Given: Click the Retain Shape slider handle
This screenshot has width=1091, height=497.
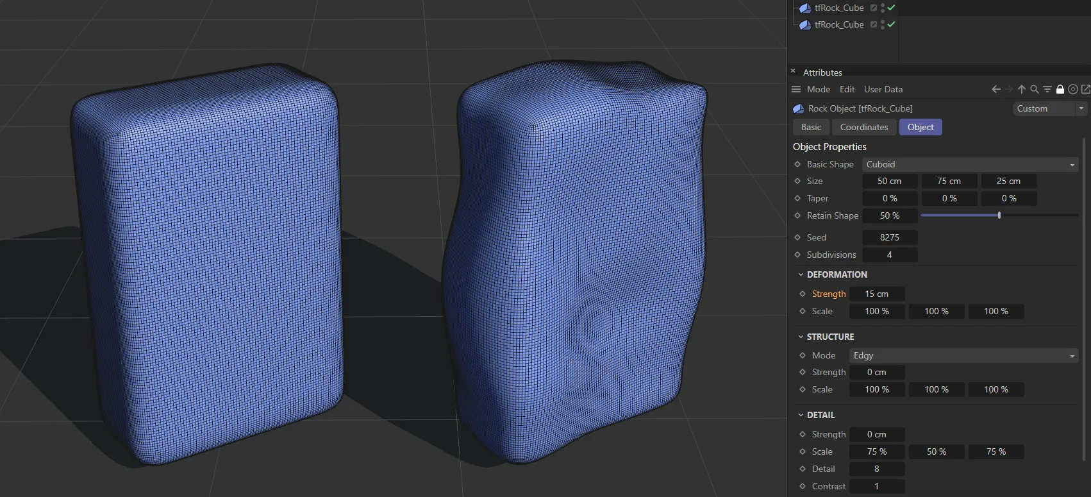Looking at the screenshot, I should [x=999, y=215].
